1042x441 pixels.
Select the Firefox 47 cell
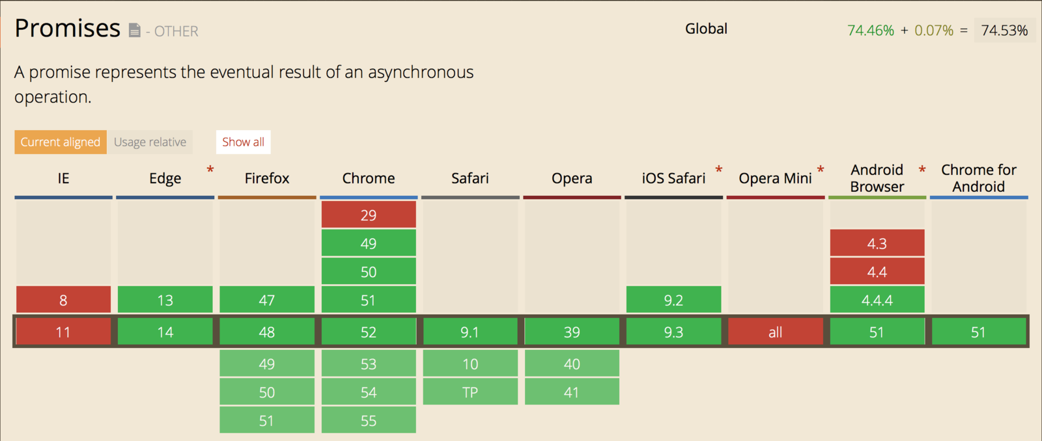pyautogui.click(x=267, y=300)
